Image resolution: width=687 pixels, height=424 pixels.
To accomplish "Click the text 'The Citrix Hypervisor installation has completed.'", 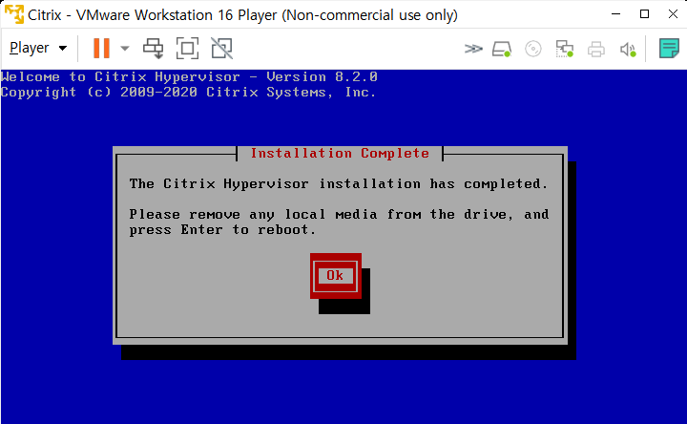I will (x=339, y=183).
